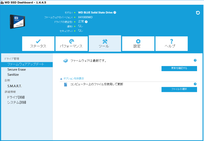Click the ファームウェアは最新です message
The image size is (204, 141).
(88, 61)
